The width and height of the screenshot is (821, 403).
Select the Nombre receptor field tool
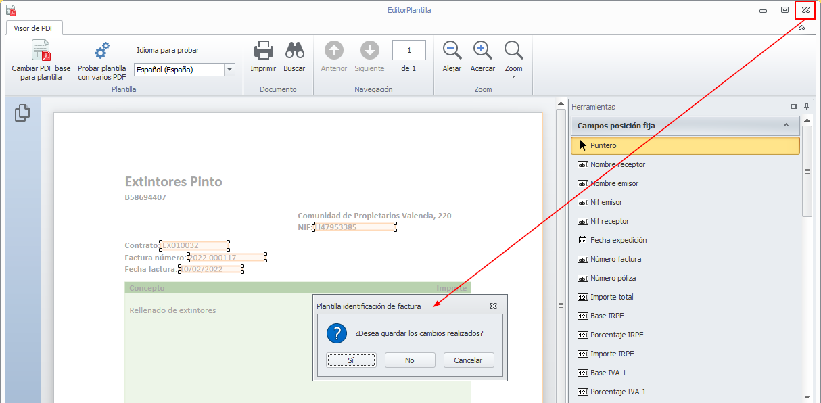[x=685, y=164]
